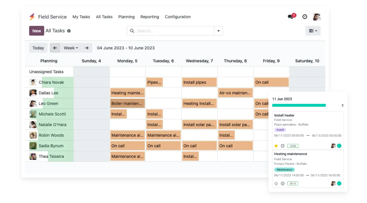Screen dimensions: 367x203
Task: Click the 00:15 hours badge
Action: (293, 184)
